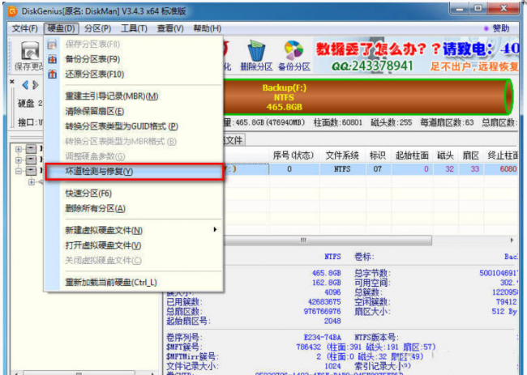Click the 42683675 used clusters value
527x375 pixels.
[x=324, y=302]
